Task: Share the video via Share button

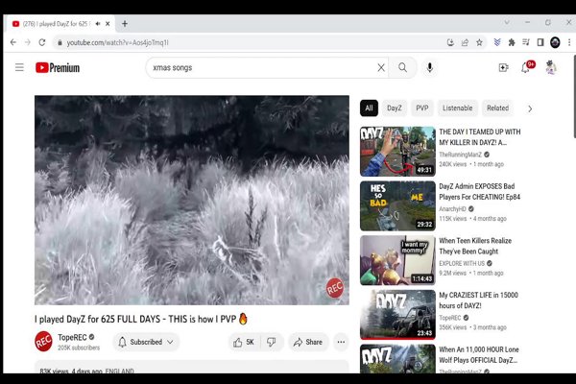Action: pos(308,342)
